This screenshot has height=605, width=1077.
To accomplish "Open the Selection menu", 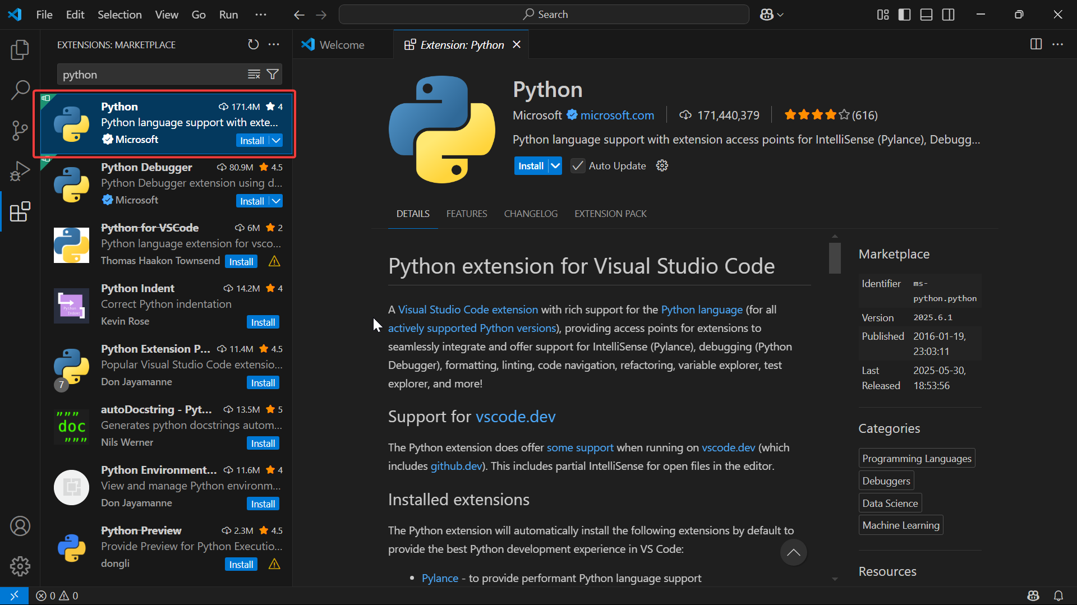I will coord(119,15).
